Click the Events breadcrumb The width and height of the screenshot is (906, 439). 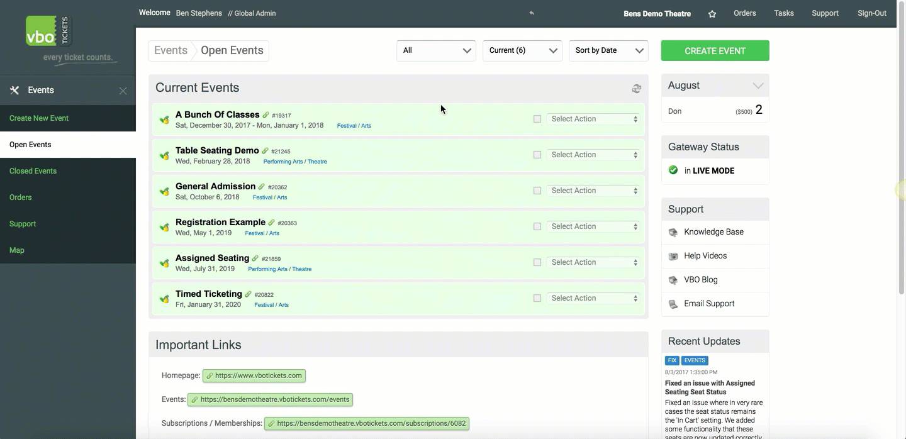coord(171,51)
